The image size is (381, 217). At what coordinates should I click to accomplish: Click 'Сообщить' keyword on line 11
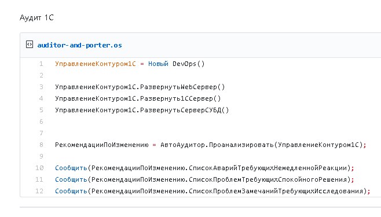pyautogui.click(x=71, y=179)
